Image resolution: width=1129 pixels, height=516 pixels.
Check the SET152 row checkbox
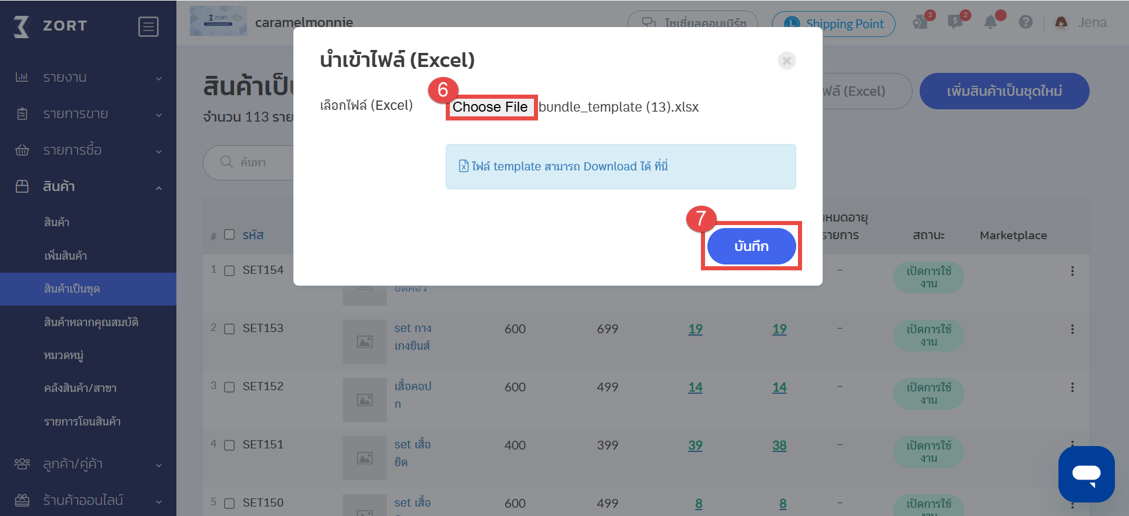[229, 387]
